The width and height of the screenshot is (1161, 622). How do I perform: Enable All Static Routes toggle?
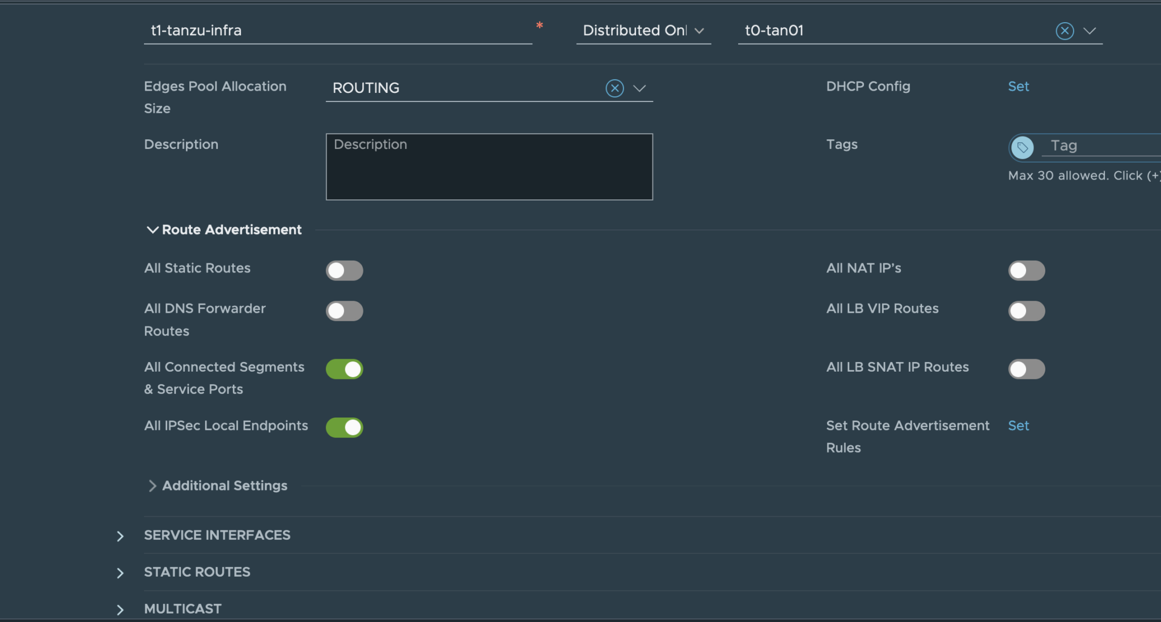(344, 270)
